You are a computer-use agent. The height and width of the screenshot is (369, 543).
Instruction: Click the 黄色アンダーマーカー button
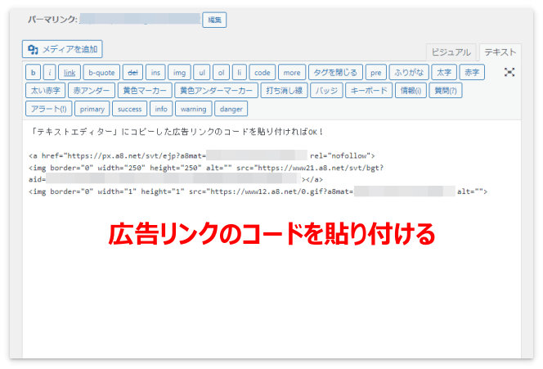[x=216, y=91]
